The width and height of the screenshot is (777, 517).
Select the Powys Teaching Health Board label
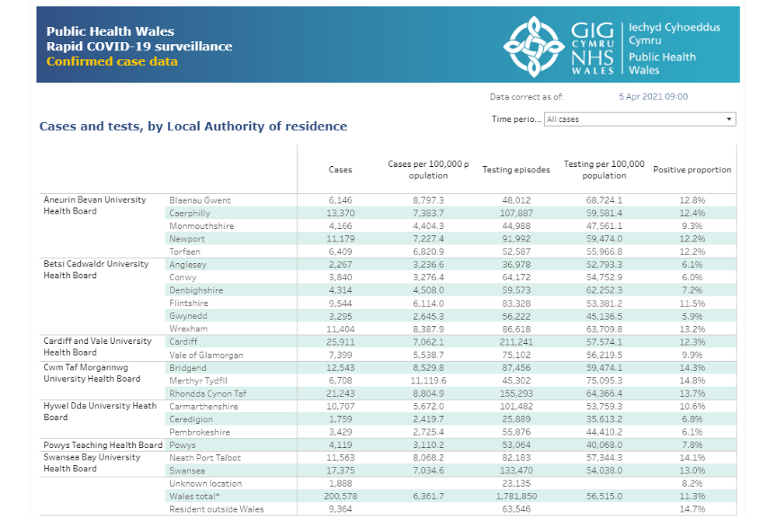coord(103,446)
